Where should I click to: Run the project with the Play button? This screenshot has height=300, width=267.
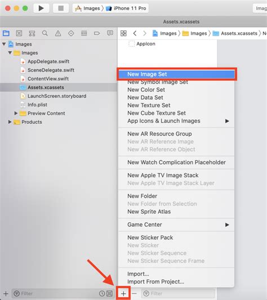[x=41, y=8]
